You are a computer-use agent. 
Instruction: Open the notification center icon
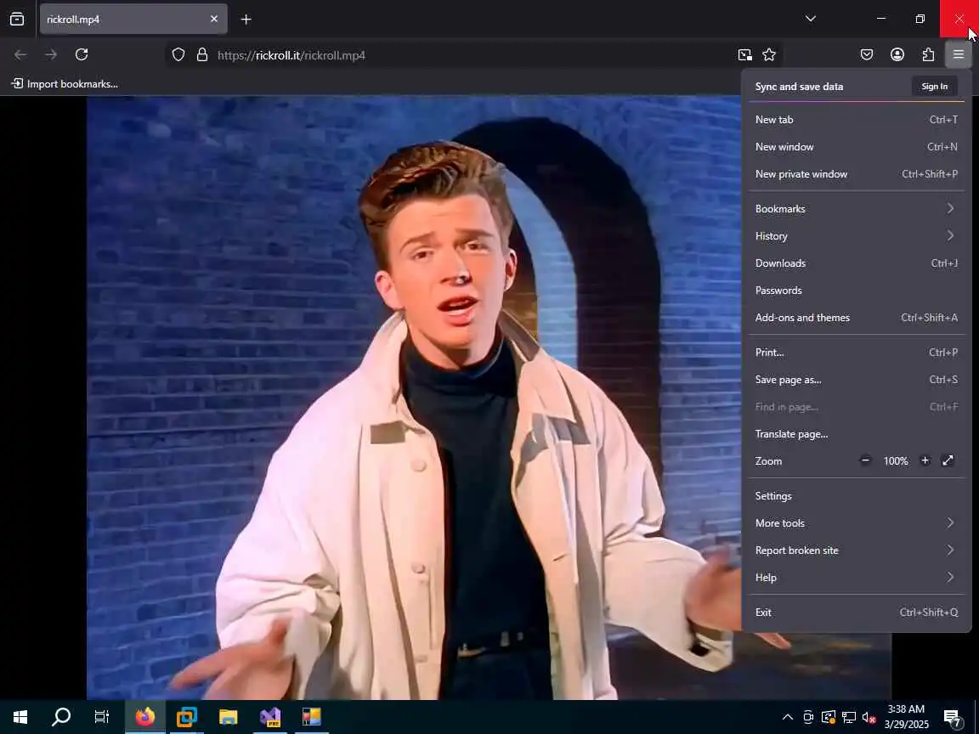(x=952, y=717)
